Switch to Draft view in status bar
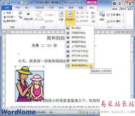The height and width of the screenshot is (116, 135). [94, 113]
